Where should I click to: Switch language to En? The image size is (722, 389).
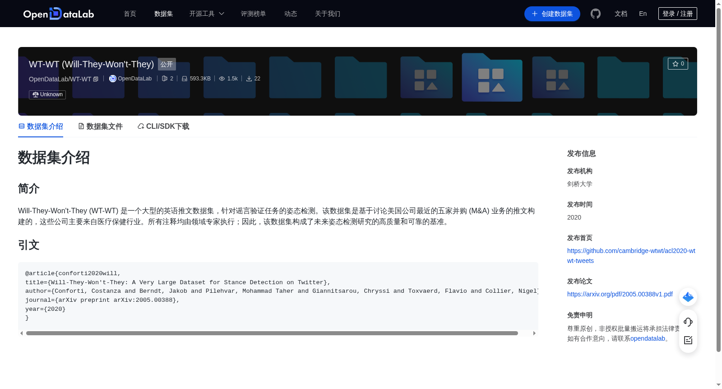point(643,14)
